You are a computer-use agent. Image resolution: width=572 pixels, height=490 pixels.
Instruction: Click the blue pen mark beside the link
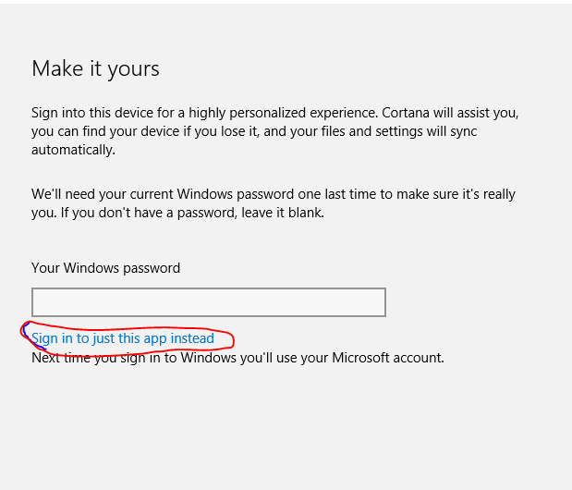coord(30,335)
